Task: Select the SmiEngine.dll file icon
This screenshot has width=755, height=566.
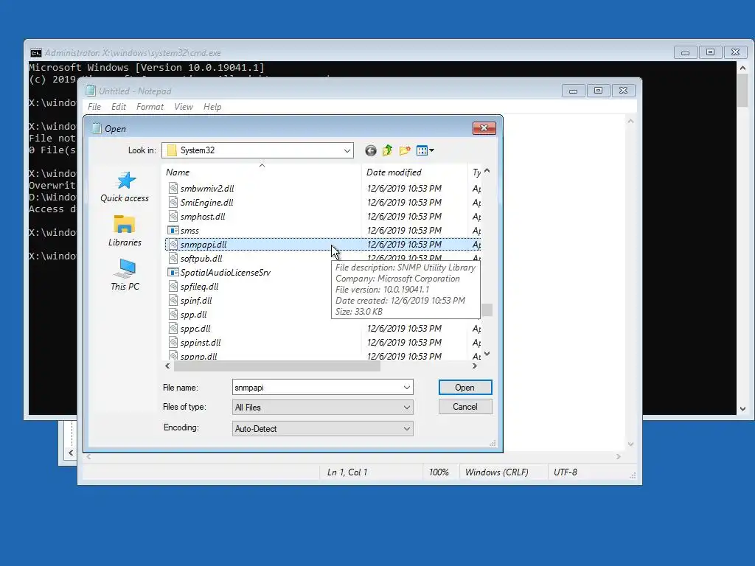Action: pos(173,202)
